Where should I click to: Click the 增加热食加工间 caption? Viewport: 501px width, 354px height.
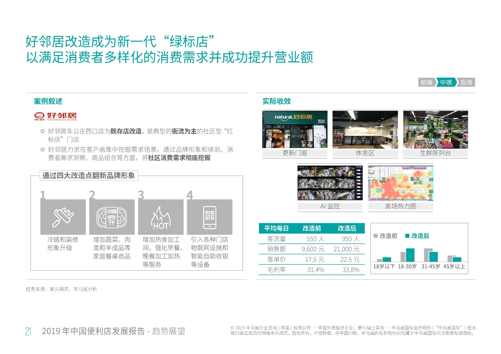tap(163, 252)
